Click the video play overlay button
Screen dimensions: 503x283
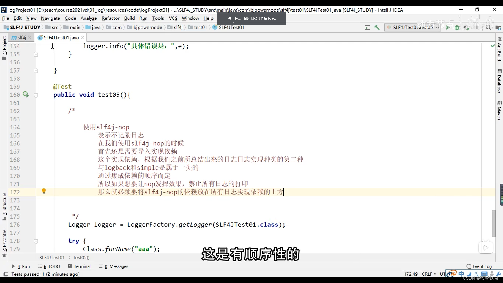click(x=486, y=247)
